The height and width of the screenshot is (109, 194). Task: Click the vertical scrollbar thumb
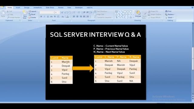(193, 59)
